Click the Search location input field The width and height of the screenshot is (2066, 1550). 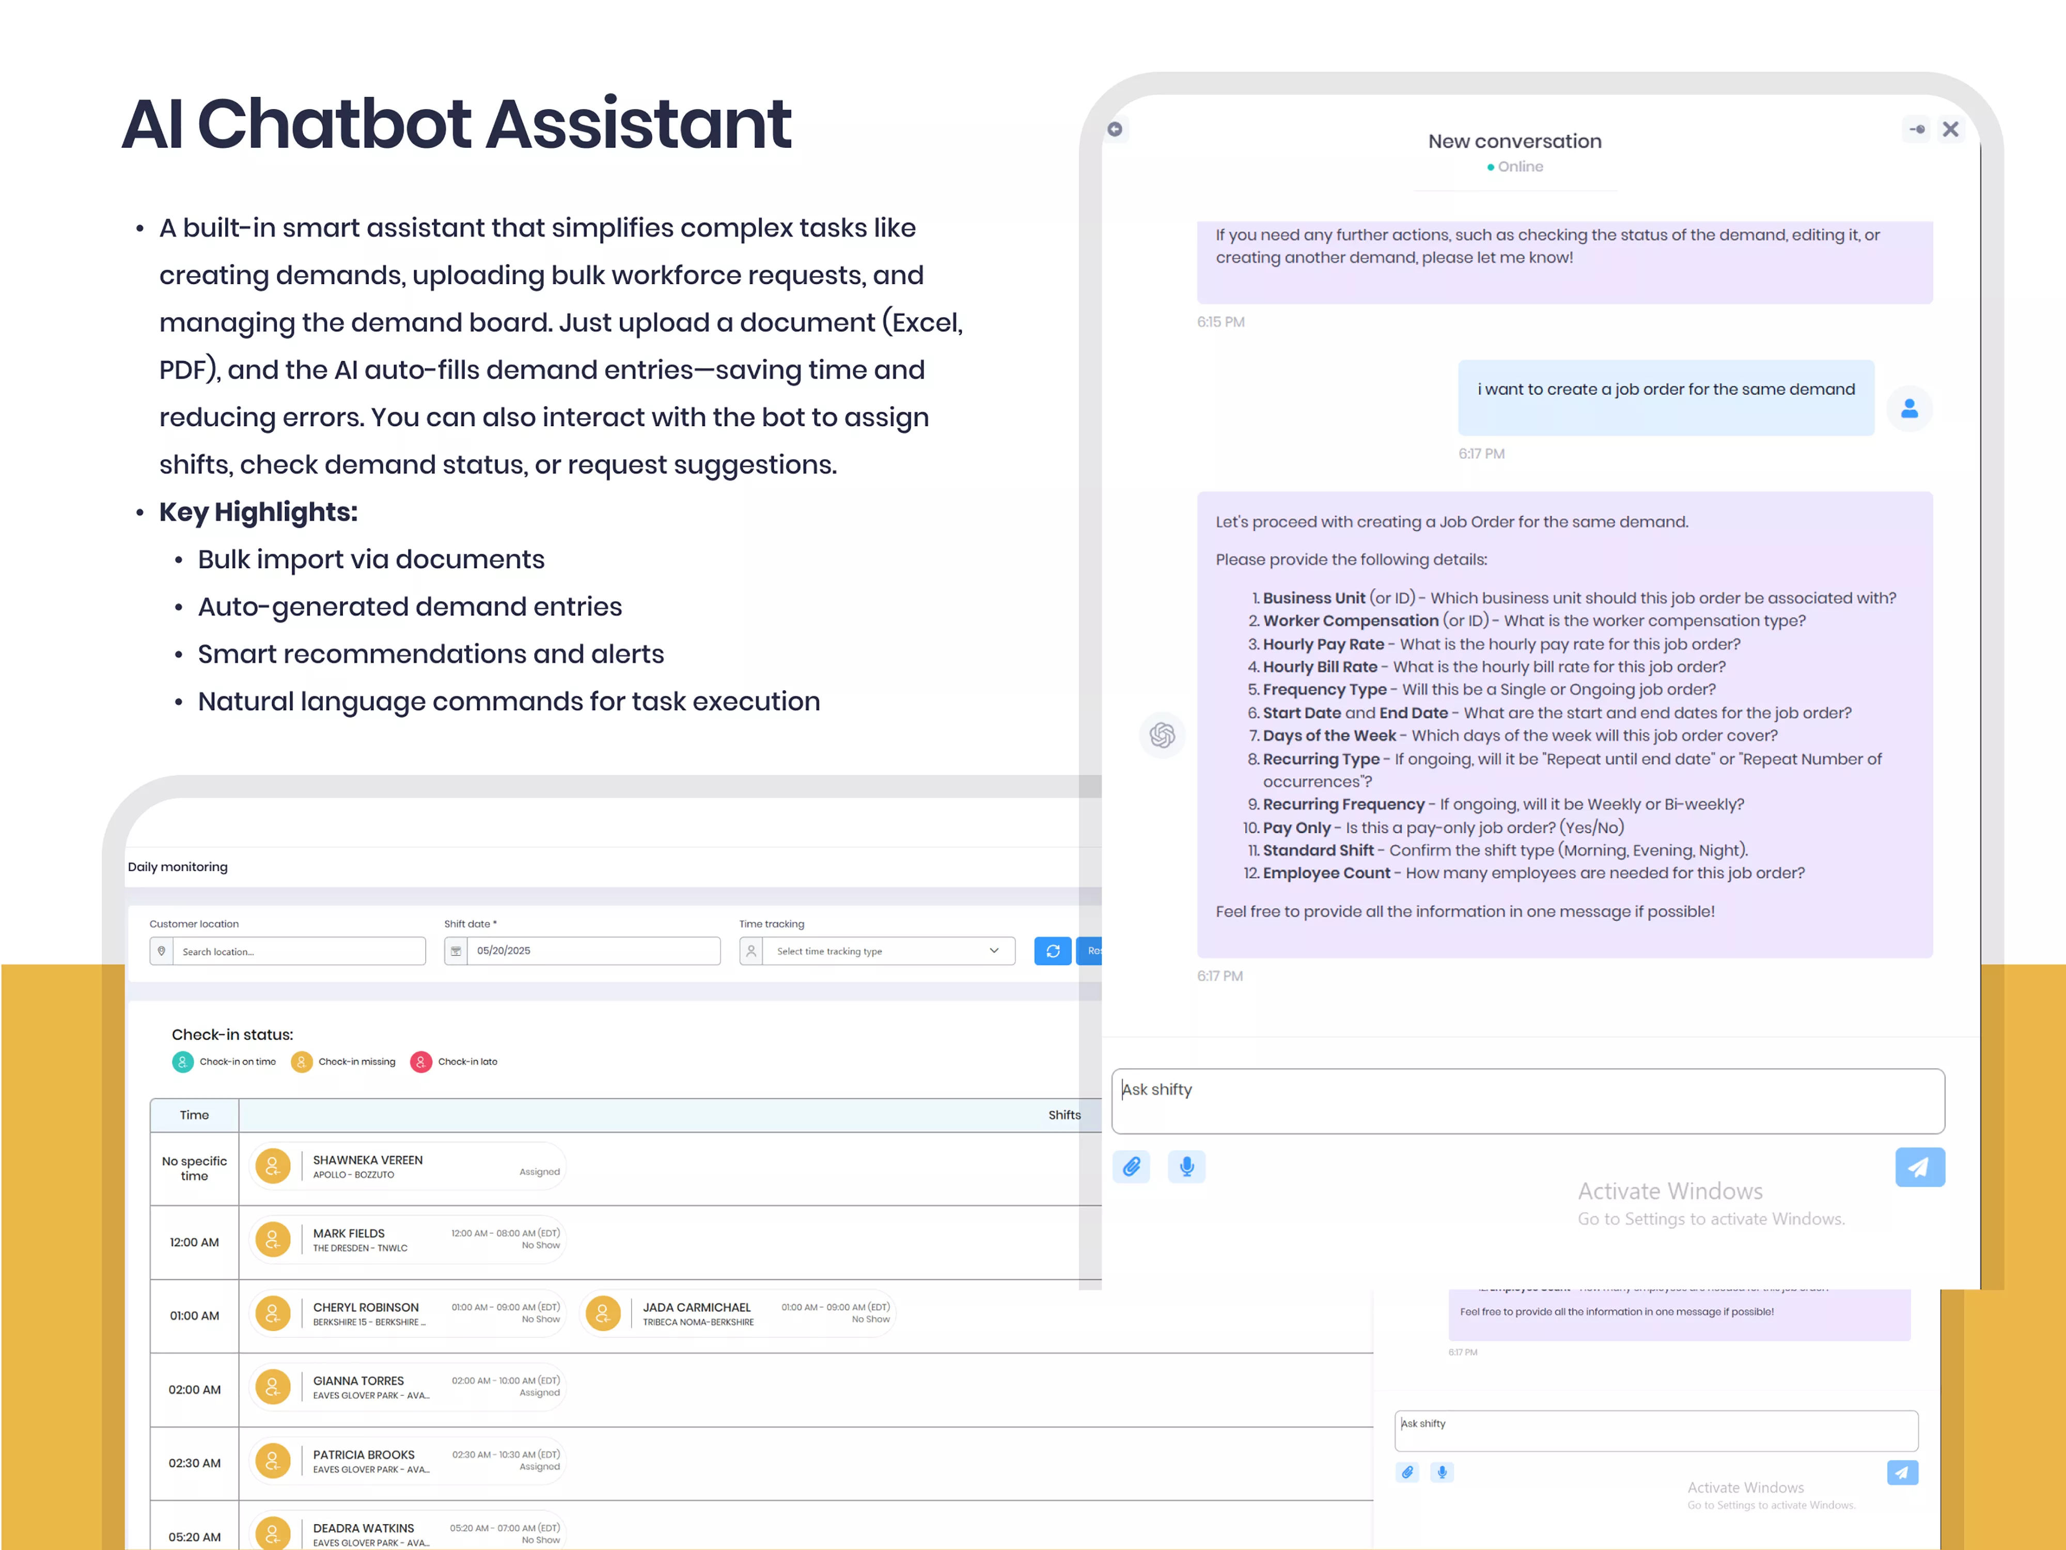point(299,951)
